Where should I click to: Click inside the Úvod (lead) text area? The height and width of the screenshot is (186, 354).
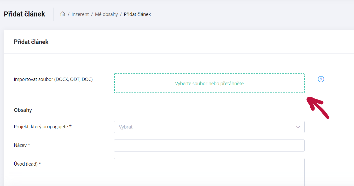(209, 172)
